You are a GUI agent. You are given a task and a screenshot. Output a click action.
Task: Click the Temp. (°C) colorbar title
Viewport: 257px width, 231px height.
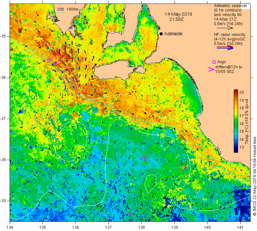(x=247, y=122)
